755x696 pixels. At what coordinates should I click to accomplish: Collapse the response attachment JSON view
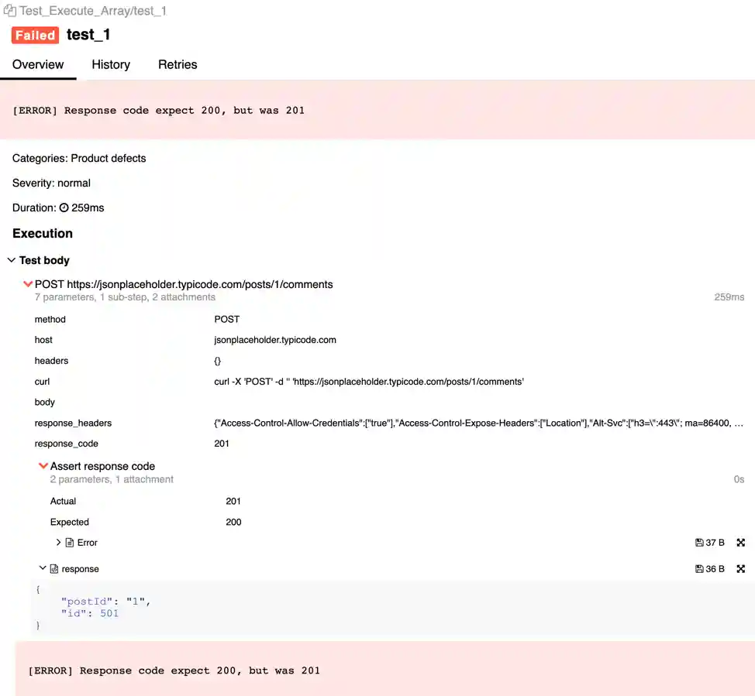coord(43,567)
